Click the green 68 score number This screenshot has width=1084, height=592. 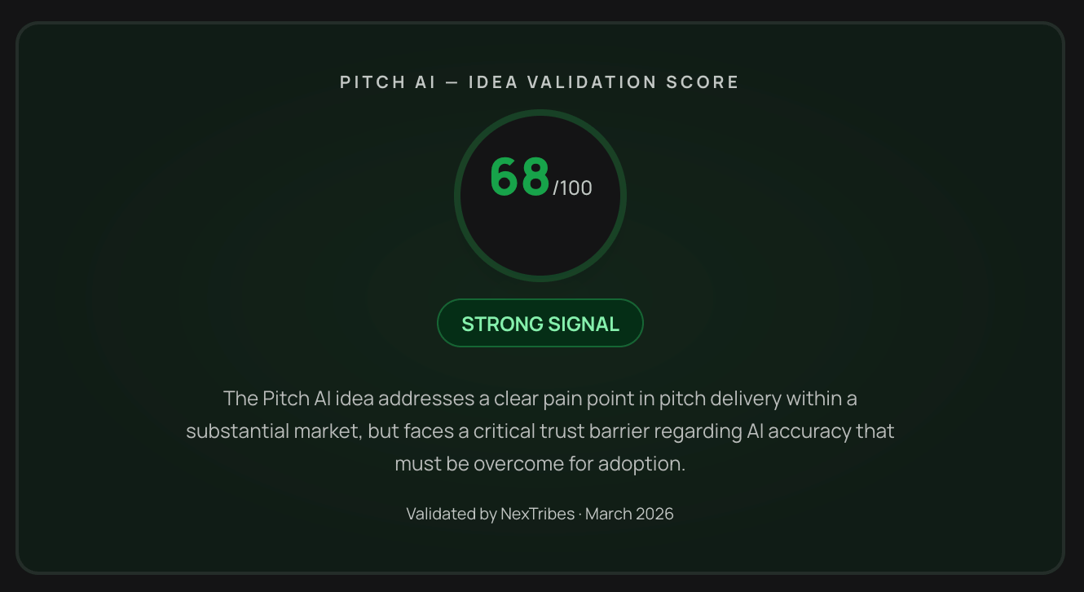tap(519, 177)
